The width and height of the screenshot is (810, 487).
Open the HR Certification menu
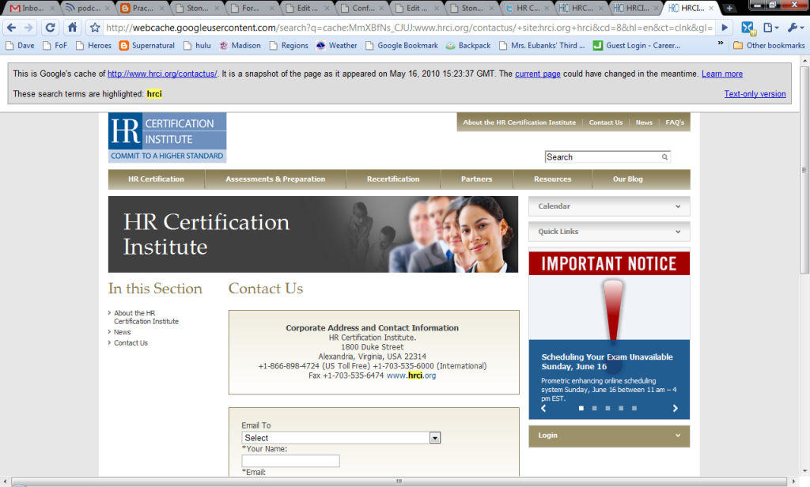[x=156, y=179]
